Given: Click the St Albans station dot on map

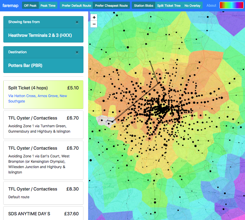Looking at the screenshot, I should [x=128, y=47].
